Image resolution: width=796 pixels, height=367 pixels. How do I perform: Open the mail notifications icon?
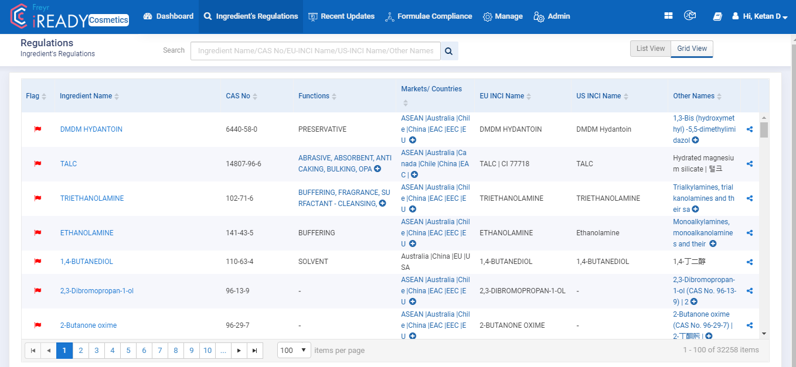[690, 16]
